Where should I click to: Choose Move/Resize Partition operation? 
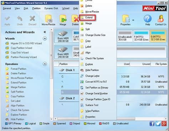coord(19,78)
